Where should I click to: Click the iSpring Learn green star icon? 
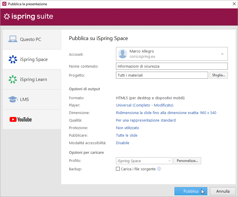pos(13,79)
